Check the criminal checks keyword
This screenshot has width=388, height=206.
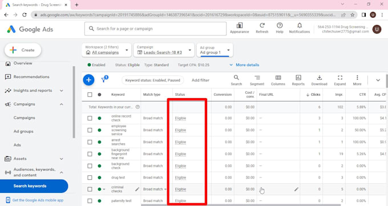(x=90, y=189)
